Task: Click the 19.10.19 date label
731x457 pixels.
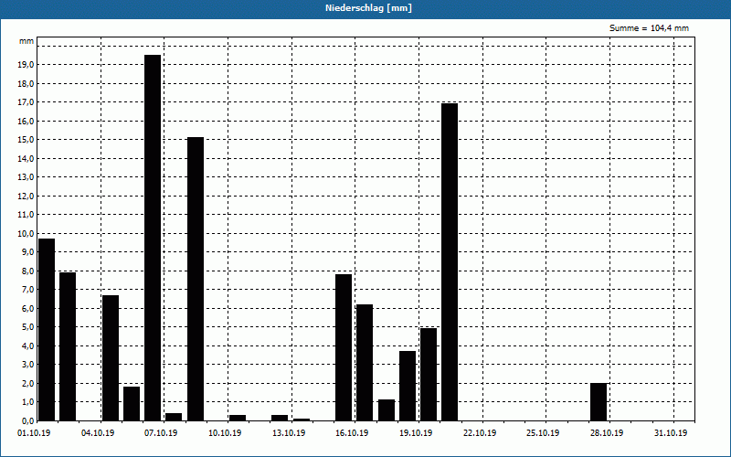Action: click(x=416, y=433)
